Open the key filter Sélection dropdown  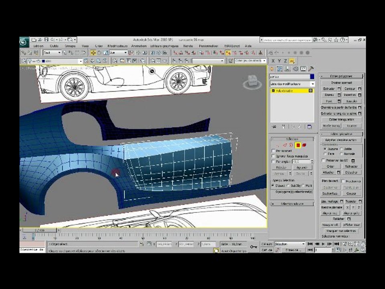point(290,244)
